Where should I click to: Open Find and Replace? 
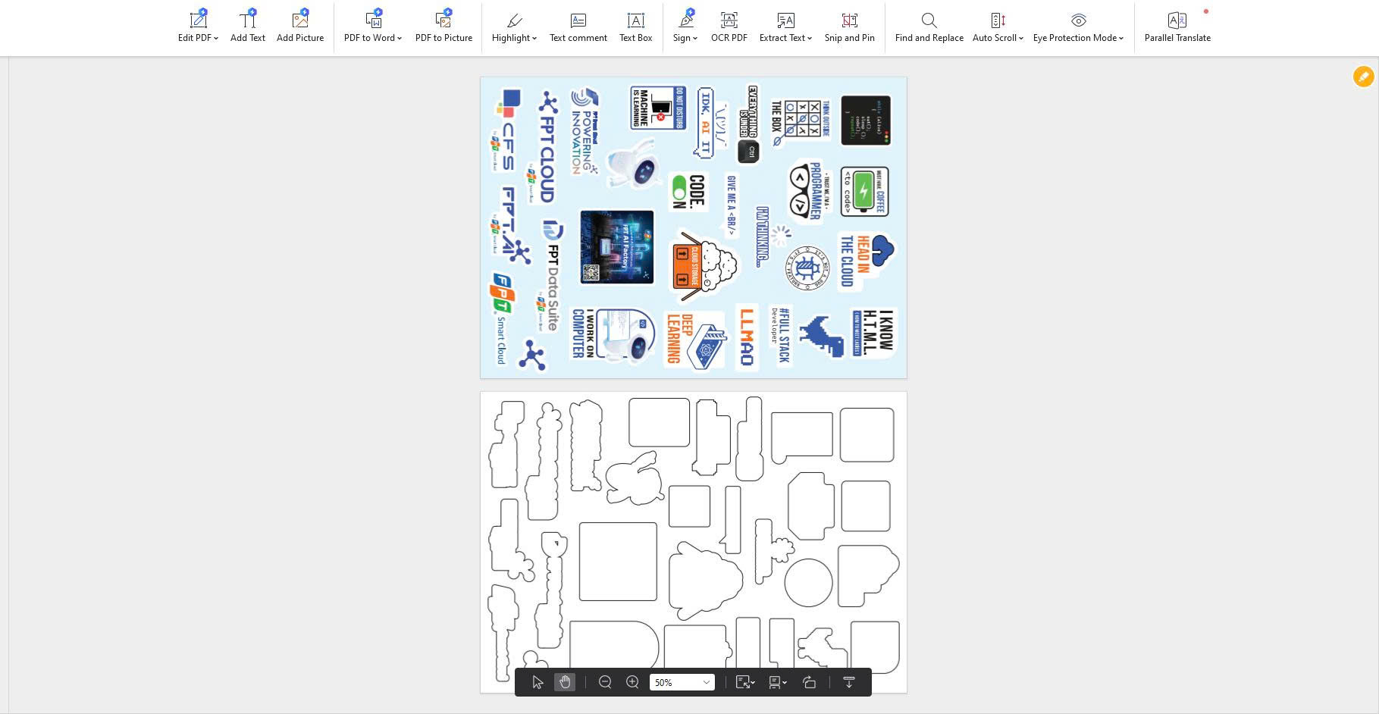[929, 27]
